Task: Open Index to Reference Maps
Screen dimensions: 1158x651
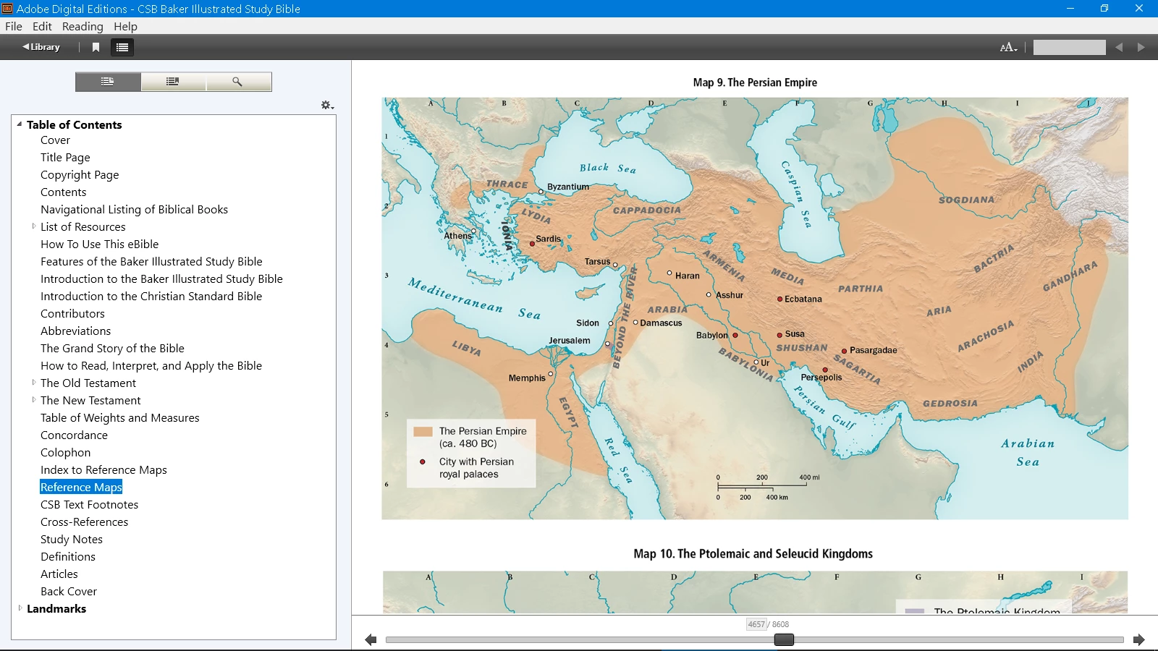Action: pos(103,470)
